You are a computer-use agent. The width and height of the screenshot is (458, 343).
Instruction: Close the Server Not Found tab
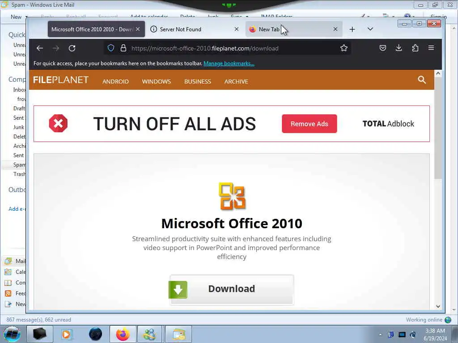coord(237,29)
